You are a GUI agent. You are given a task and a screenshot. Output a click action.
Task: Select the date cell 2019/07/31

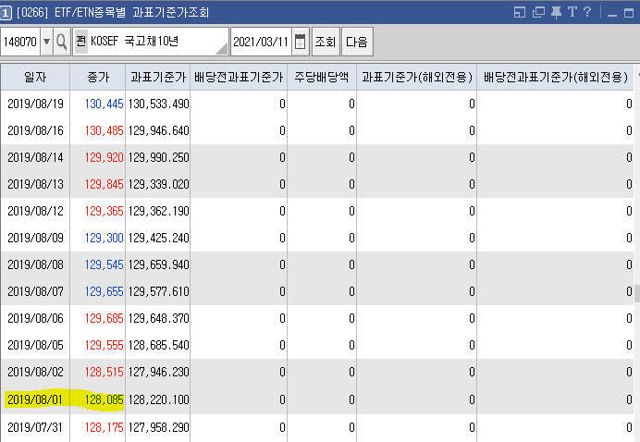(35, 427)
